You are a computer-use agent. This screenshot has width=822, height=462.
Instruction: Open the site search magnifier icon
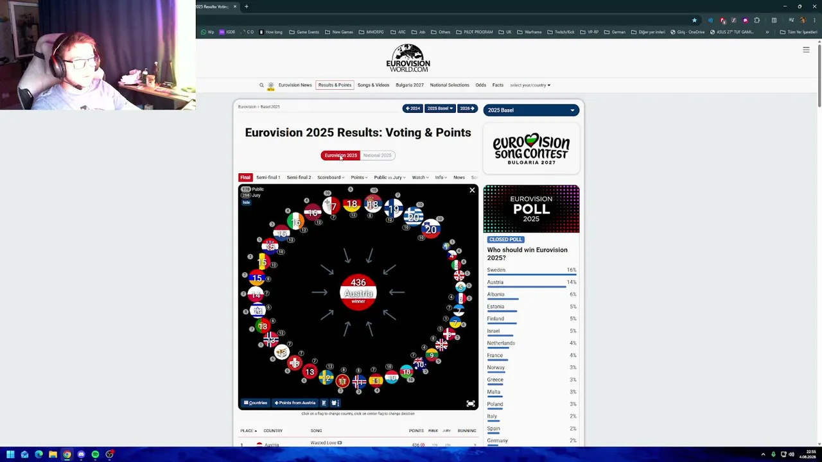261,85
